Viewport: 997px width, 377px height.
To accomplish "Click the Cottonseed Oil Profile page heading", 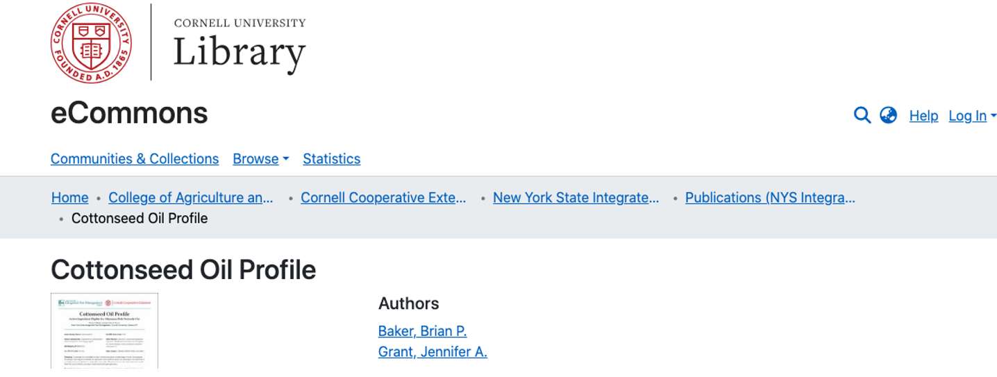I will 183,269.
